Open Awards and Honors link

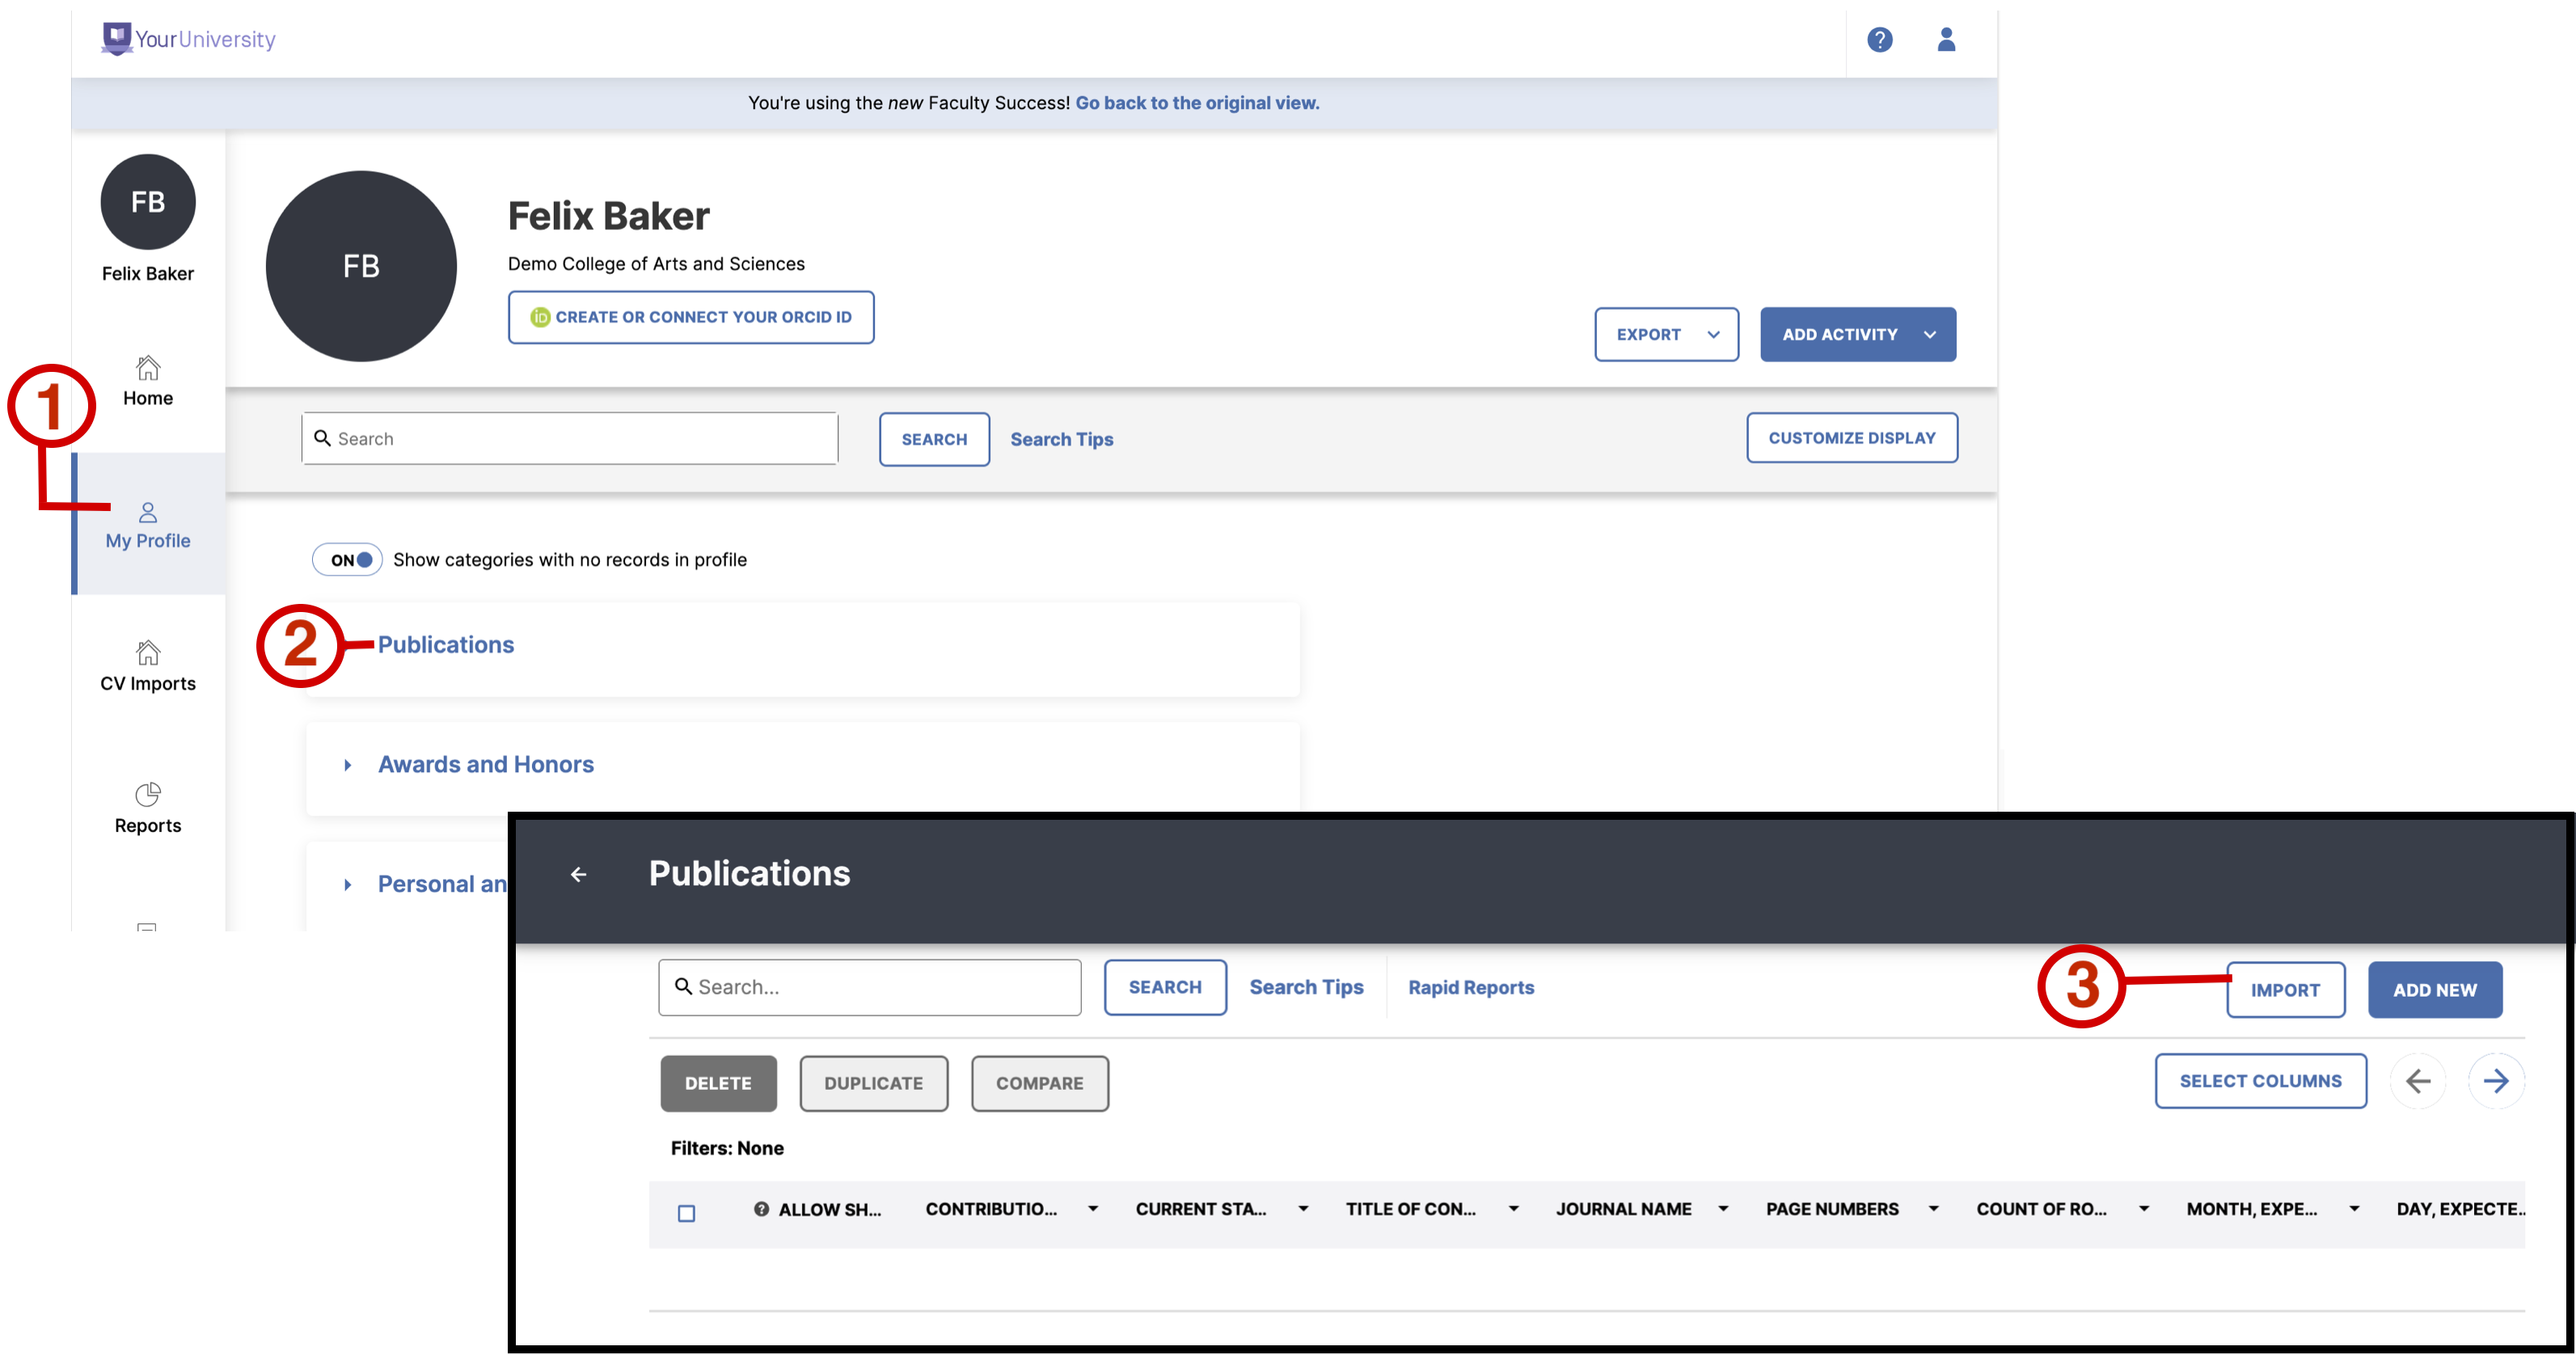tap(486, 765)
